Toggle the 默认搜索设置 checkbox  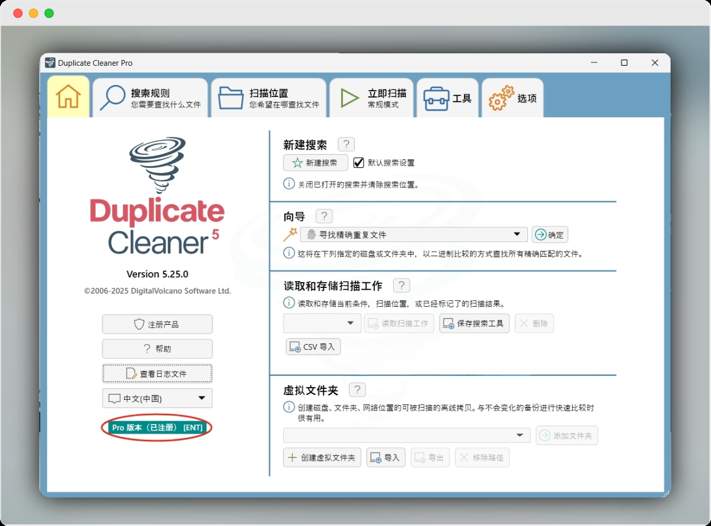pyautogui.click(x=358, y=163)
